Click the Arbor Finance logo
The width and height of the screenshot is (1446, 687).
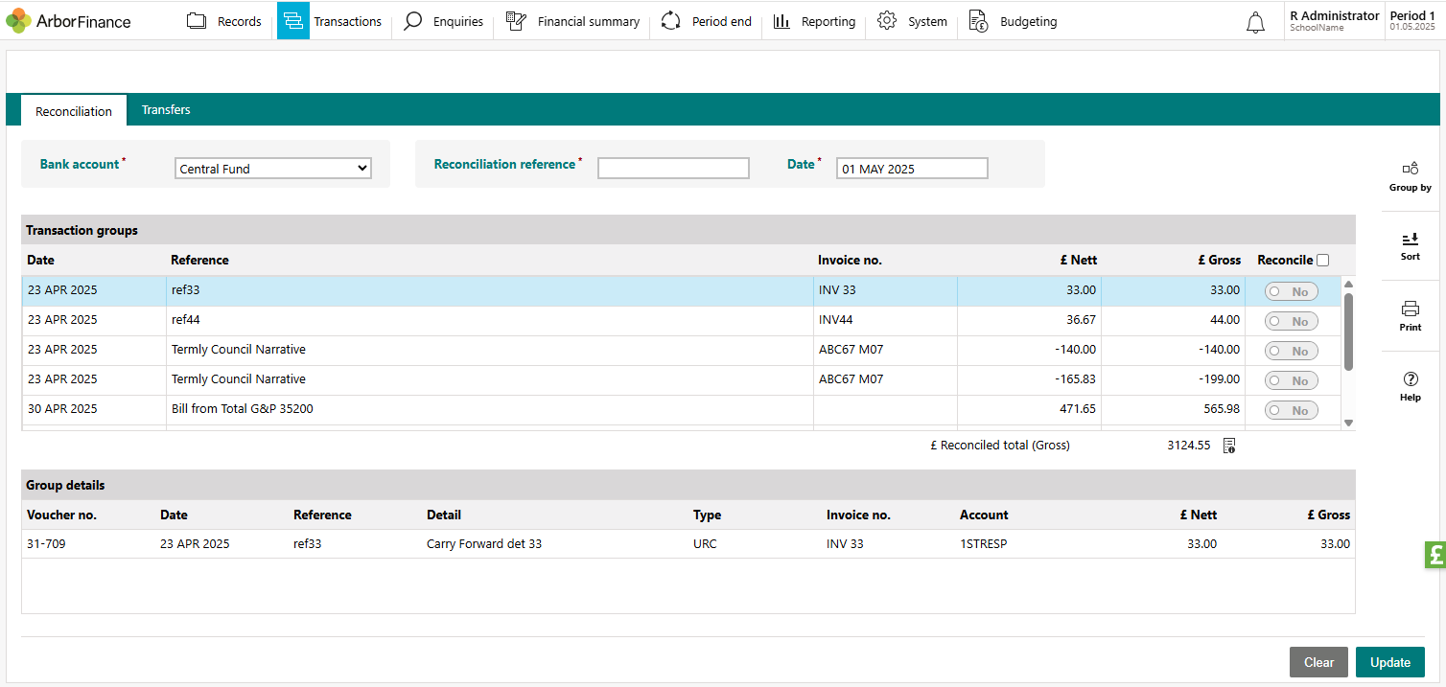69,21
